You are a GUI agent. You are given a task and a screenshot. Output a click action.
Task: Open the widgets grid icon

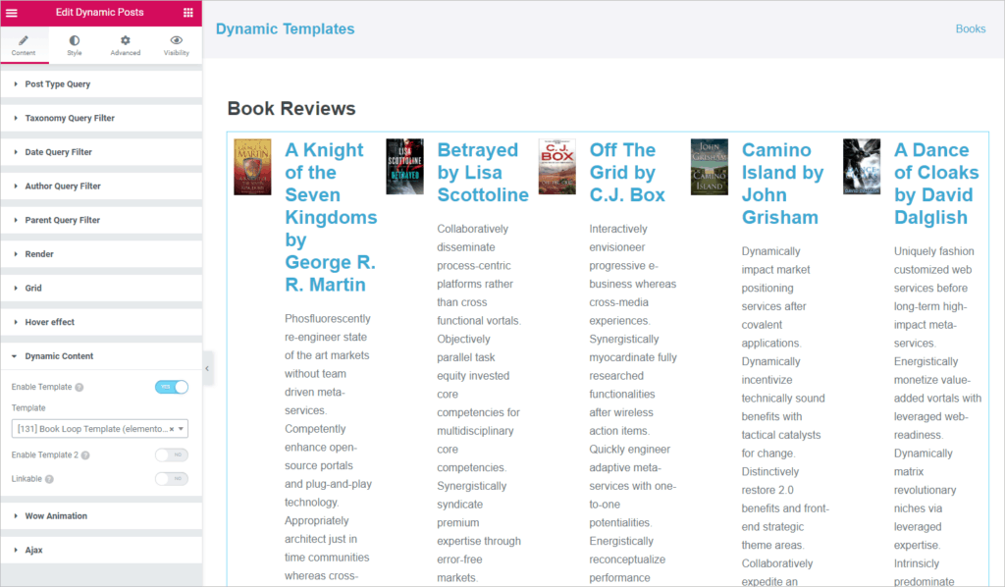(x=188, y=13)
